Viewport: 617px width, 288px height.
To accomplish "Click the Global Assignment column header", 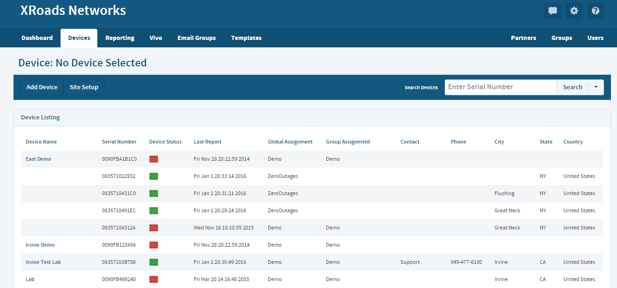I will pos(290,142).
